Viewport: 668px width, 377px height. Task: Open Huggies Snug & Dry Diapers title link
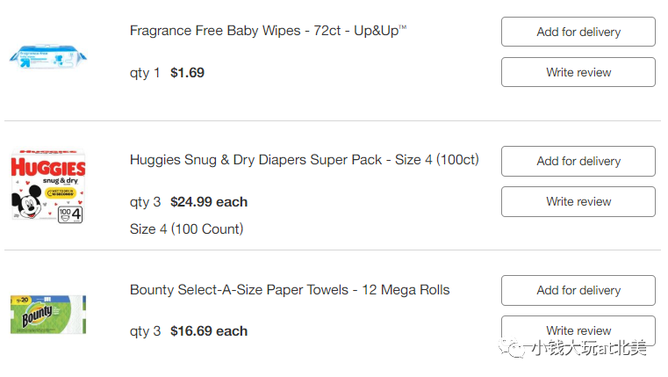(x=304, y=160)
